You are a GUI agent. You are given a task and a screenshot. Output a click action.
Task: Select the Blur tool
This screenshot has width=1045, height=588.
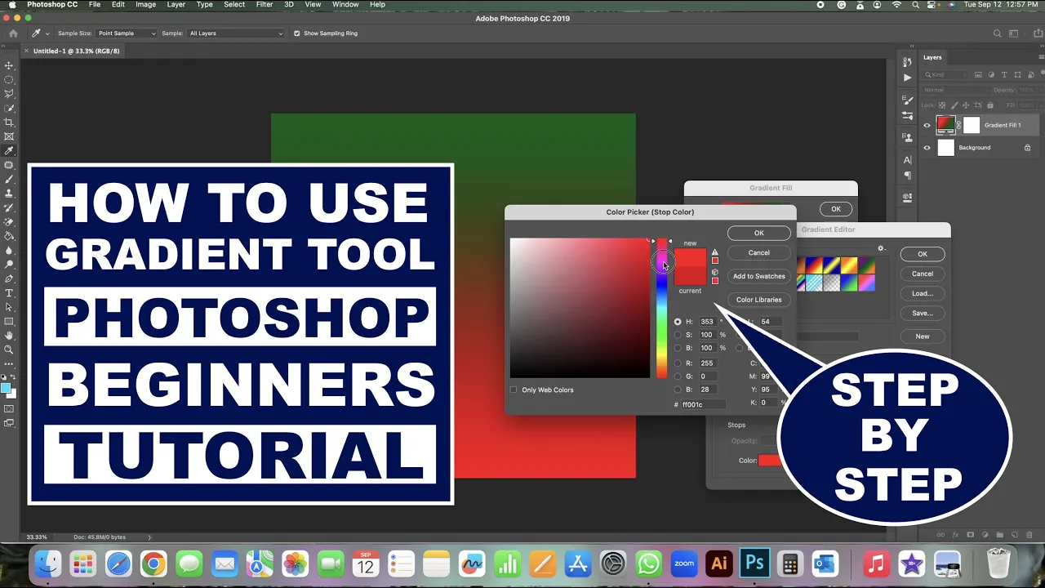pyautogui.click(x=9, y=250)
